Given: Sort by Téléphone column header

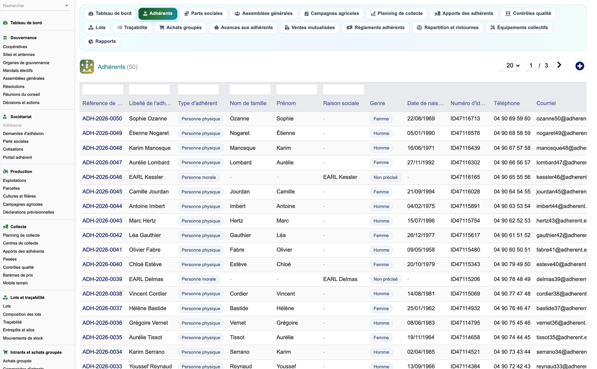Looking at the screenshot, I should [507, 103].
